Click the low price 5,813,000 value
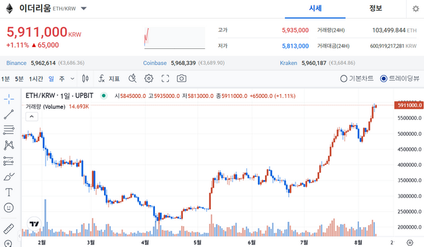424x247 pixels. (x=295, y=46)
